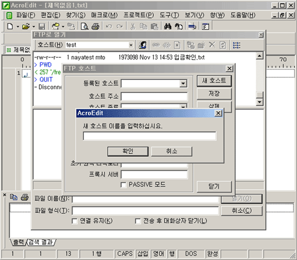This screenshot has height=260, width=297.
Task: Click the grayed FTP save icon in main toolbar
Action: coord(71,26)
